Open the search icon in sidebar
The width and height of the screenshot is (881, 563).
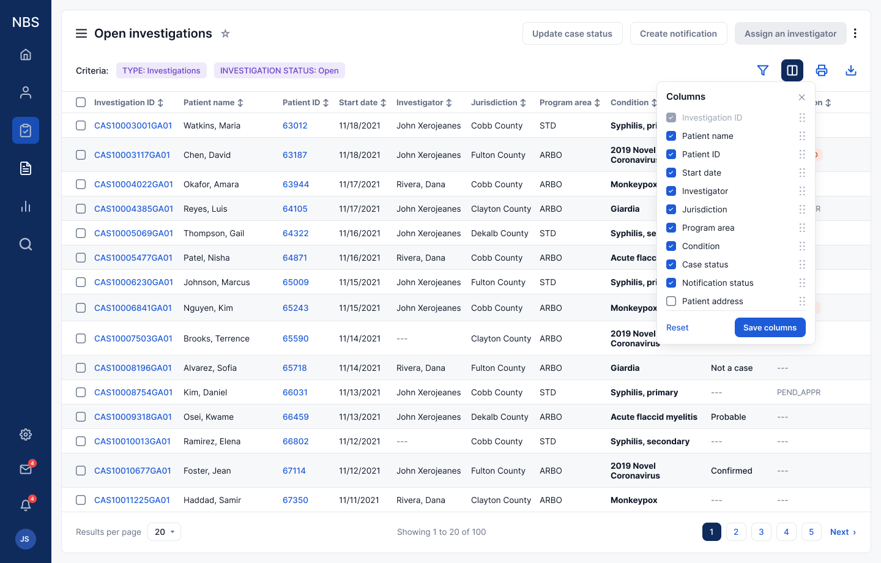pos(26,244)
